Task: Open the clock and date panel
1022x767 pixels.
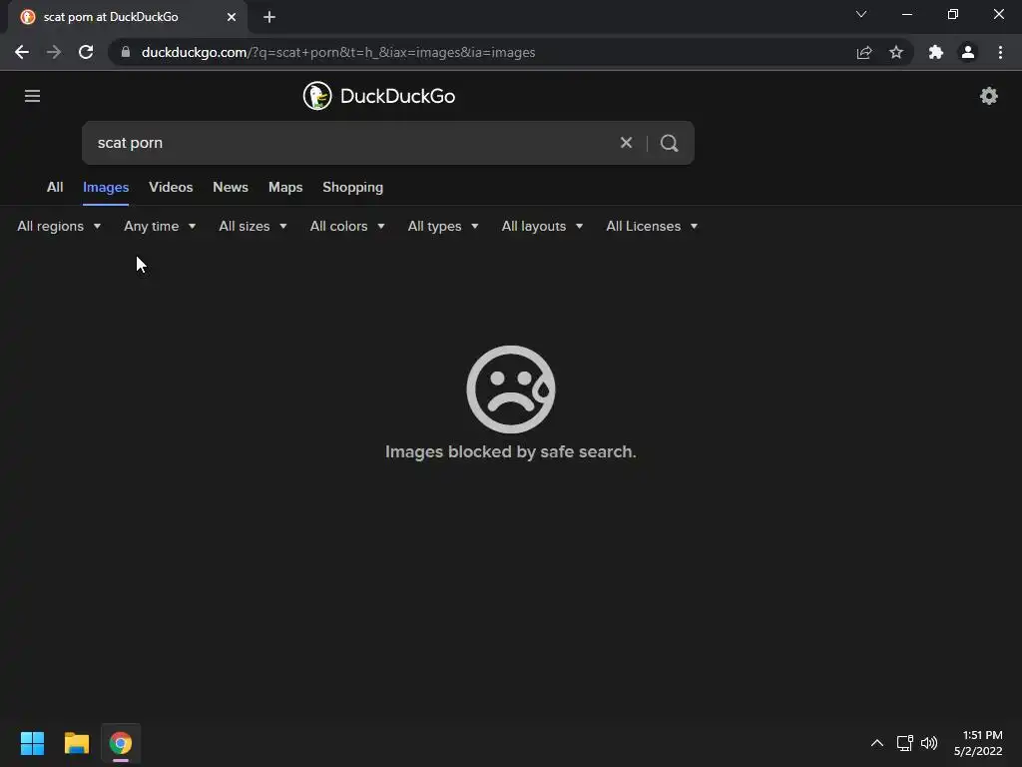Action: point(978,743)
